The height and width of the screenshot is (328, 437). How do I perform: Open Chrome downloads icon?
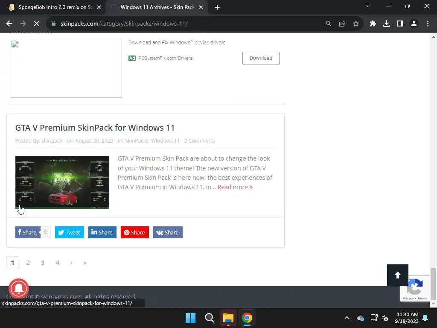[387, 24]
